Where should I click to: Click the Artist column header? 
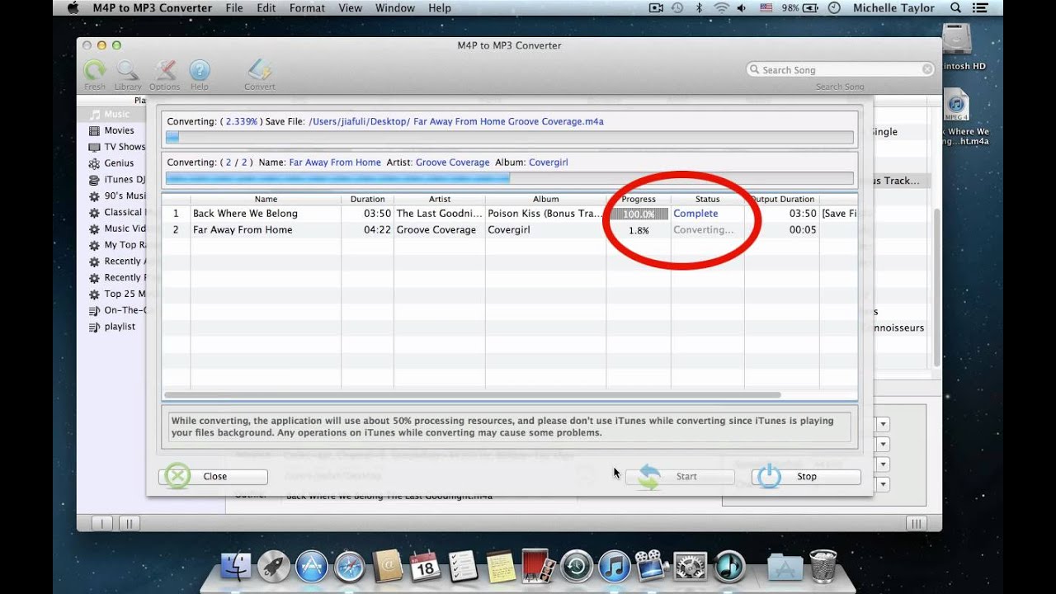pos(440,199)
